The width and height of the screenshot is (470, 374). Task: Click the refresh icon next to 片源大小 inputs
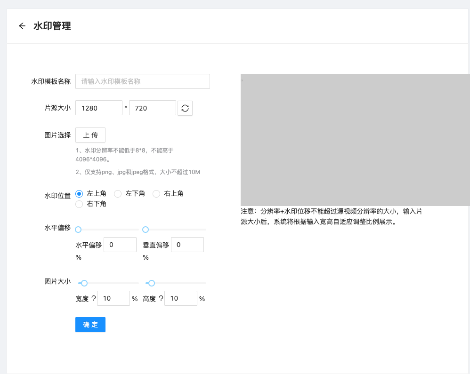point(185,108)
